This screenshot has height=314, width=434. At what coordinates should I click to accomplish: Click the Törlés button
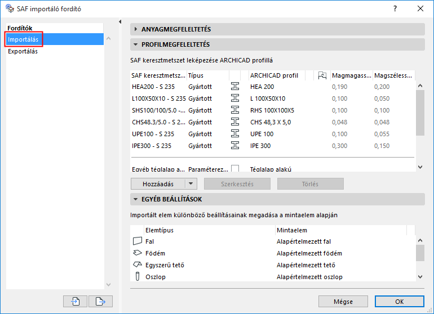click(x=310, y=184)
